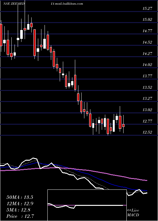
Task: Click the blue 12MA line at its right end
Action: [146, 191]
